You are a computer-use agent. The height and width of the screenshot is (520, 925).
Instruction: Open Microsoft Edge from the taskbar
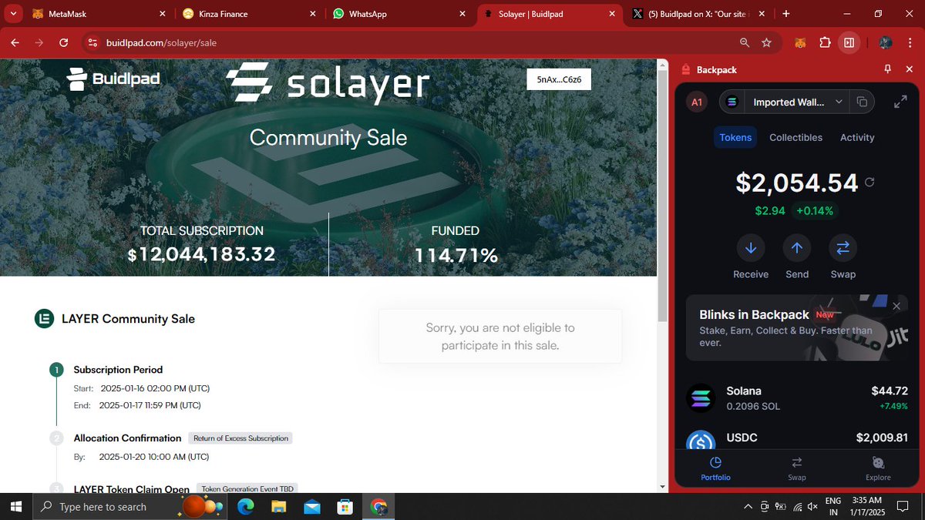tap(245, 506)
